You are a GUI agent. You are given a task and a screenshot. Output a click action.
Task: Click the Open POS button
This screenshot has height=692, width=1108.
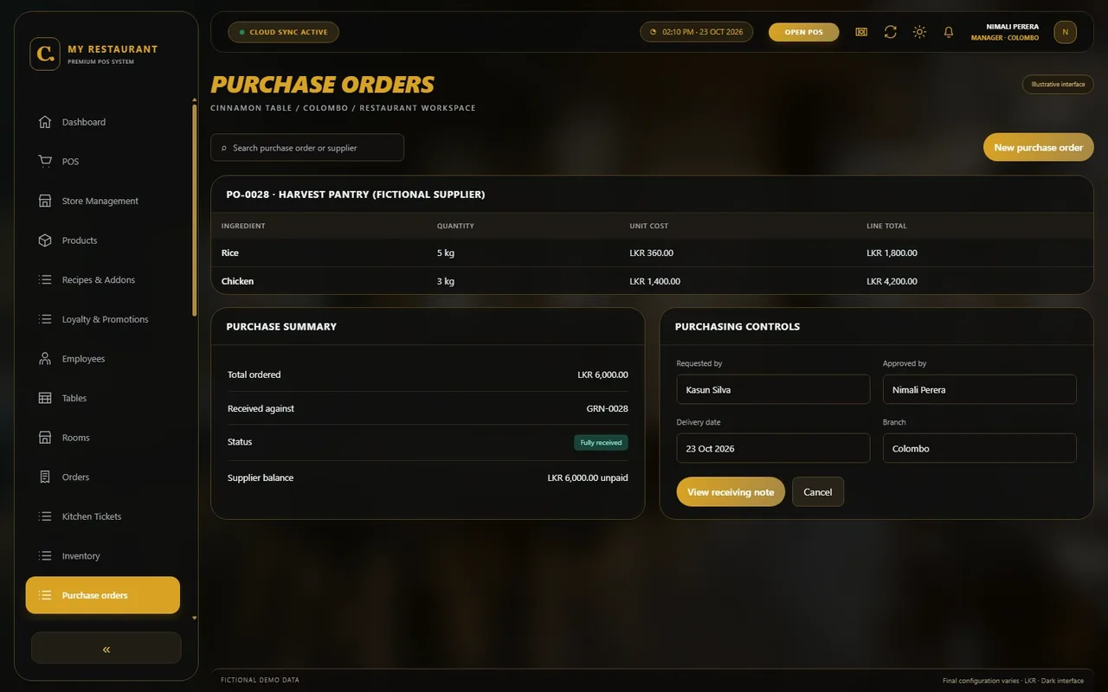(x=803, y=32)
